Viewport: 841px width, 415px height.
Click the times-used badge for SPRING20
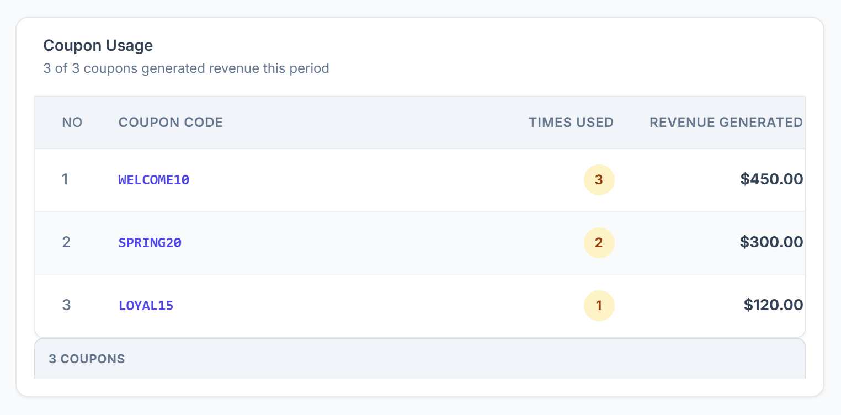[599, 243]
